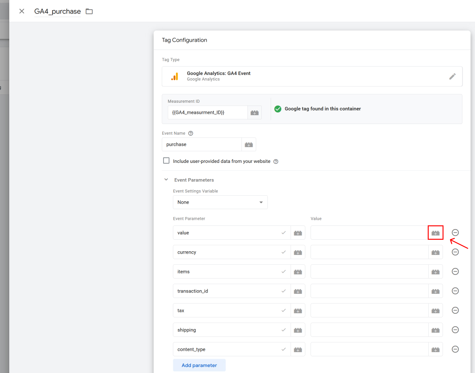
Task: Edit the Measurement ID field
Action: 208,112
